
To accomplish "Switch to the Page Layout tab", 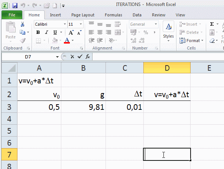I will click(83, 15).
